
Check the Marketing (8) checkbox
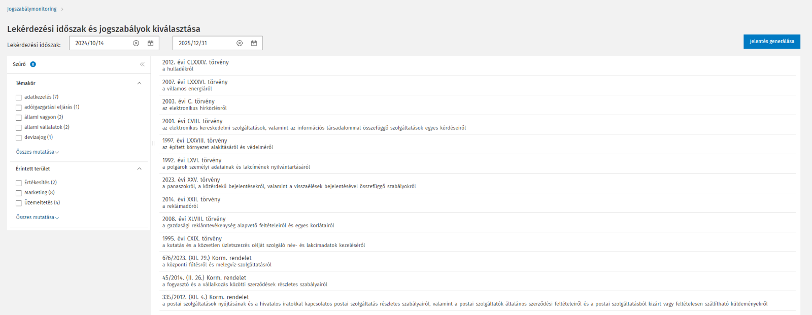tap(19, 193)
